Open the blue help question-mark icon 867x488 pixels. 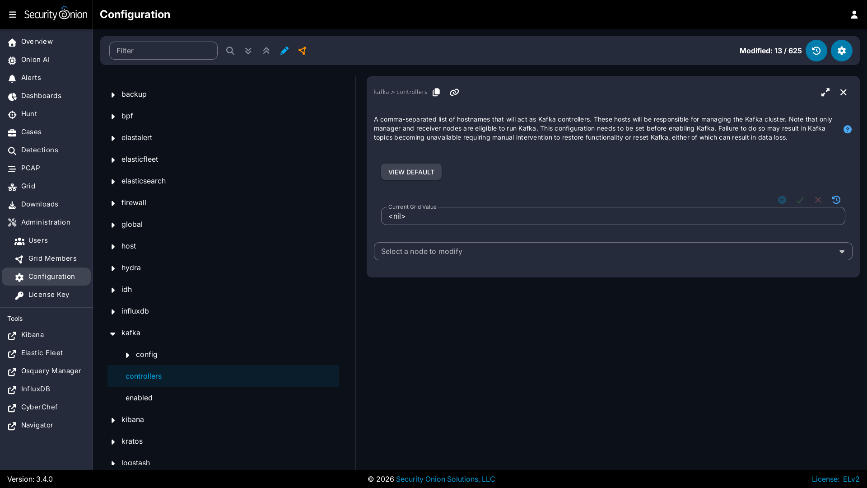click(848, 129)
